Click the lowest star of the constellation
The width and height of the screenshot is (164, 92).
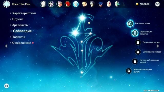(x=82, y=72)
